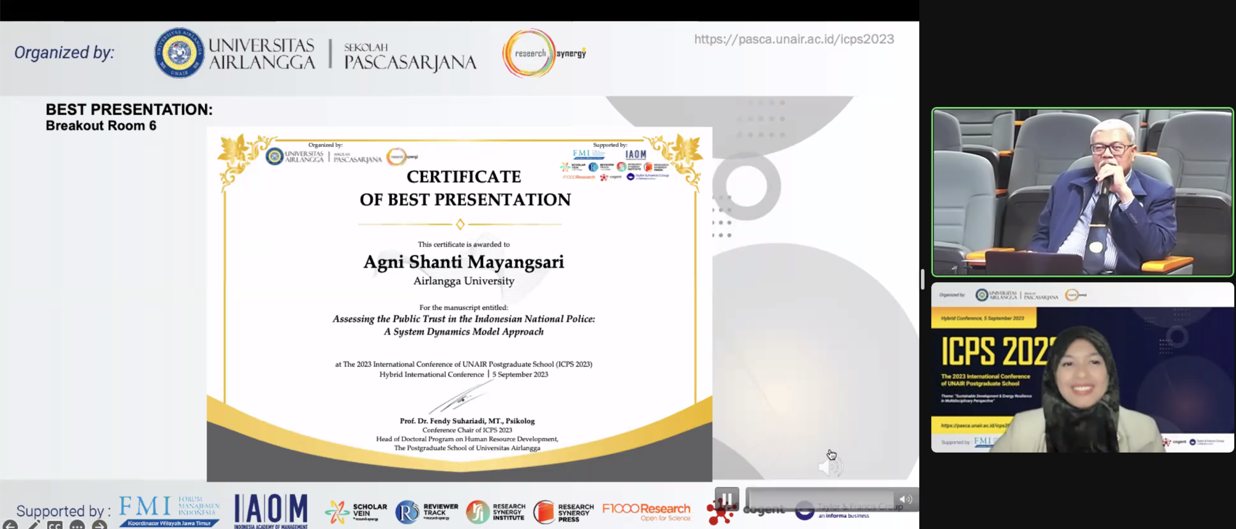Click the 'Organized by:' header label
The height and width of the screenshot is (529, 1236).
click(64, 52)
